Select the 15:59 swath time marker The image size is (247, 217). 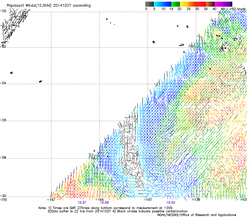171,203
